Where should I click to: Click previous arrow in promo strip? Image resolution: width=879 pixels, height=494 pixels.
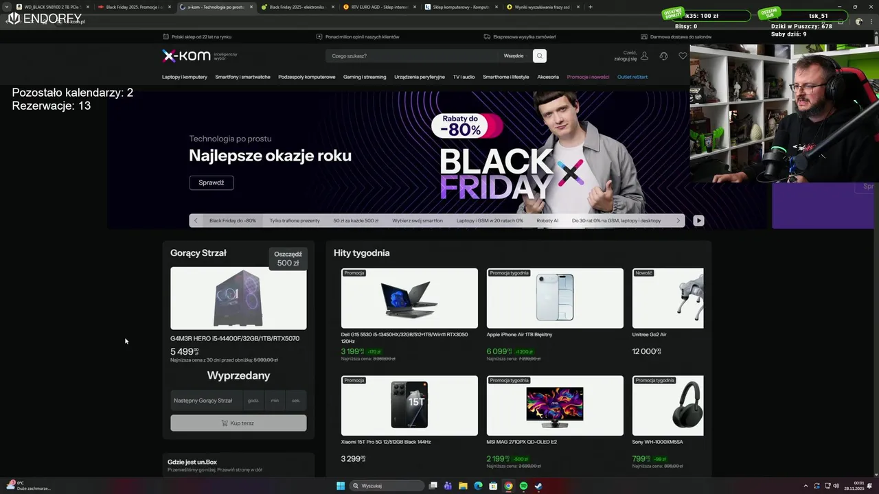click(x=196, y=220)
